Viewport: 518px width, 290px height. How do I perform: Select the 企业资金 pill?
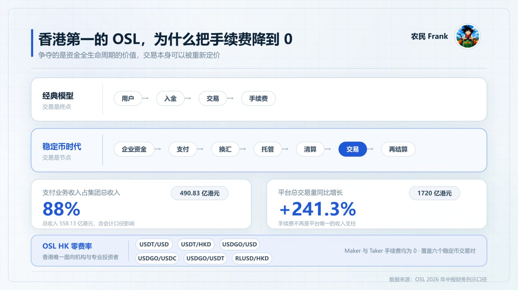coord(134,149)
